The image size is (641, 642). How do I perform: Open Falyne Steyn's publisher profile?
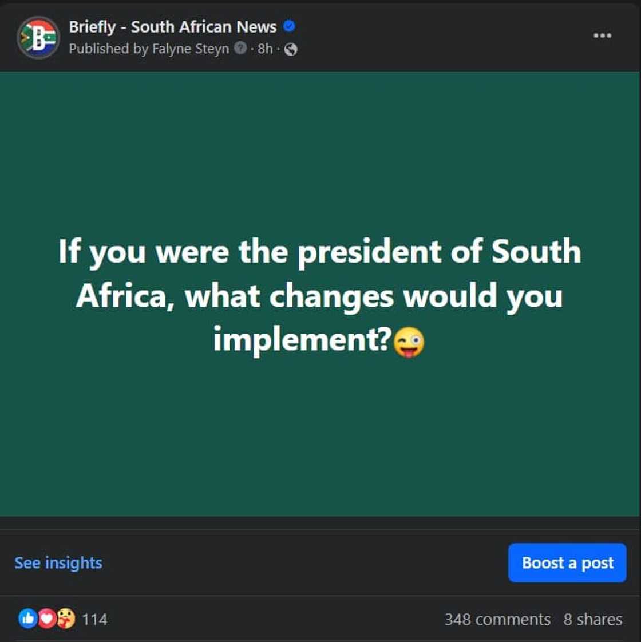coord(190,49)
